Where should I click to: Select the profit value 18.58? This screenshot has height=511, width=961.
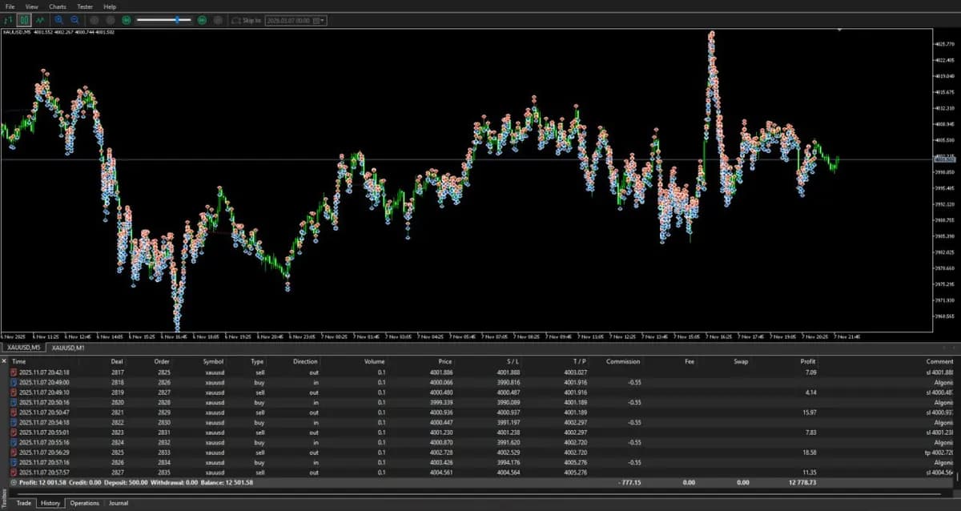(808, 453)
